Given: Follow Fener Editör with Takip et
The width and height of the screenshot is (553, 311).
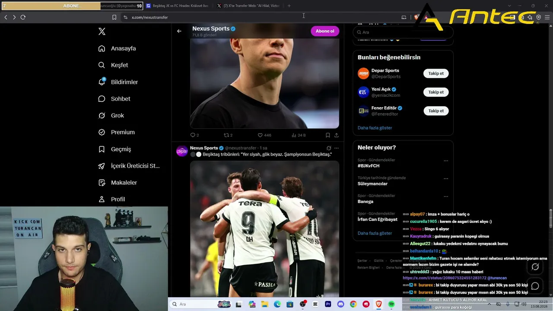Looking at the screenshot, I should point(436,111).
